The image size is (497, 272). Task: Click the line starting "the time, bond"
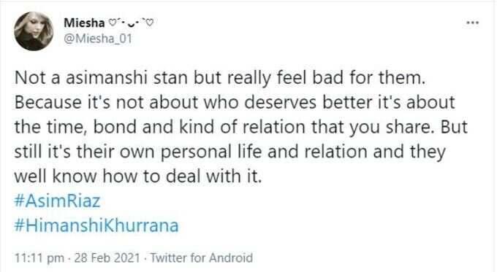[x=241, y=127]
